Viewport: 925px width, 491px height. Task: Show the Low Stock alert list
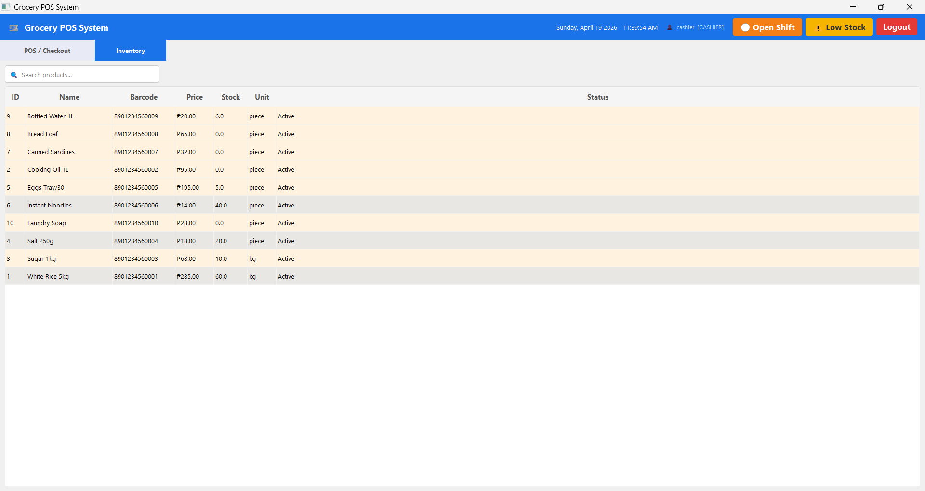coord(839,27)
